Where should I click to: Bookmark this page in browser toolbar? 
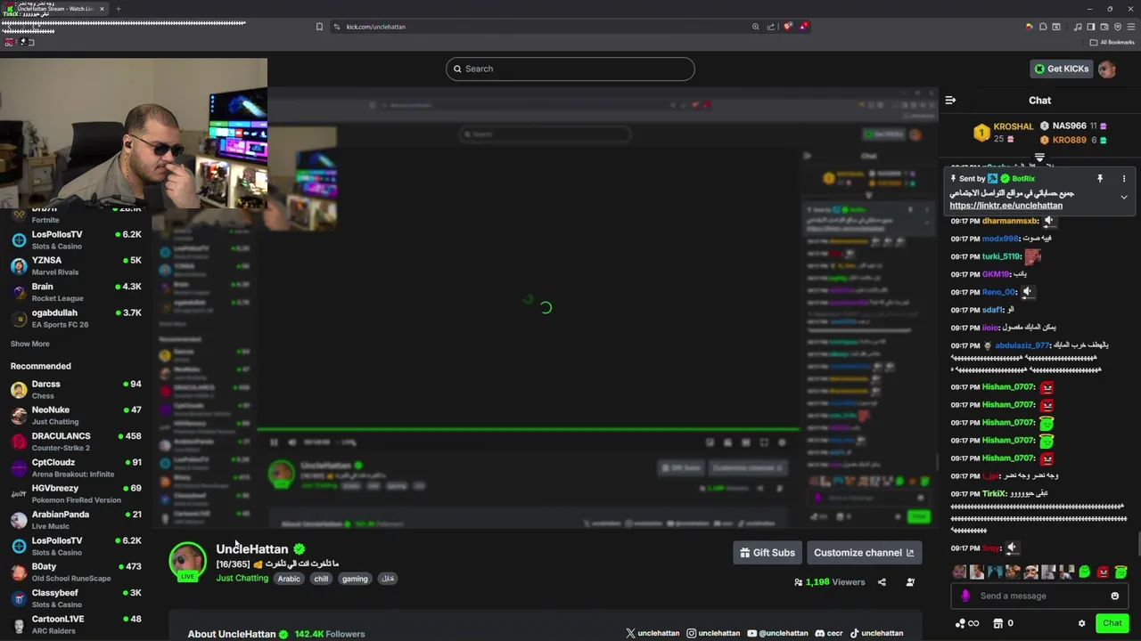(319, 27)
